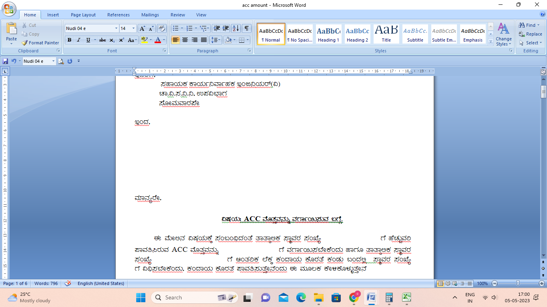Expand the Bullets dropdown arrow
547x307 pixels.
(182, 28)
